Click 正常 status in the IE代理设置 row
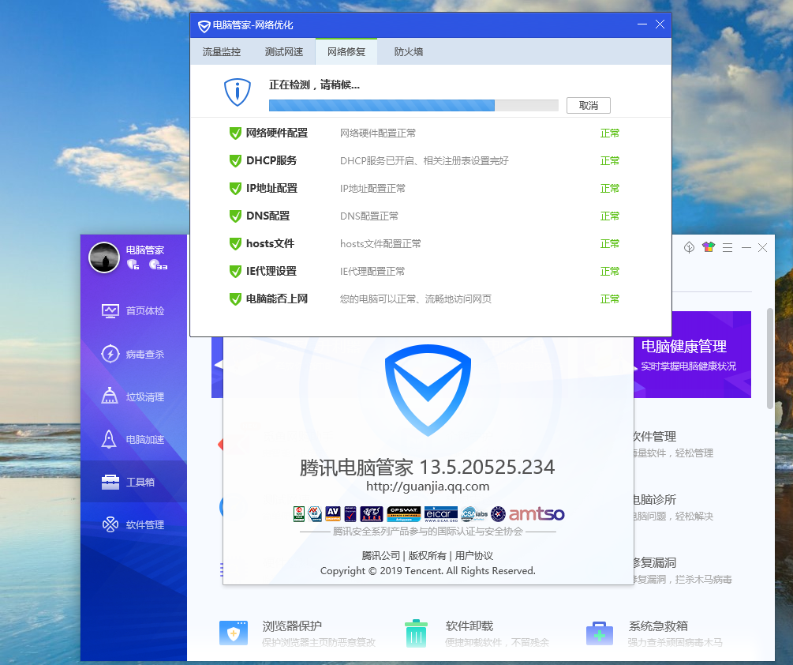793x665 pixels. (x=609, y=271)
